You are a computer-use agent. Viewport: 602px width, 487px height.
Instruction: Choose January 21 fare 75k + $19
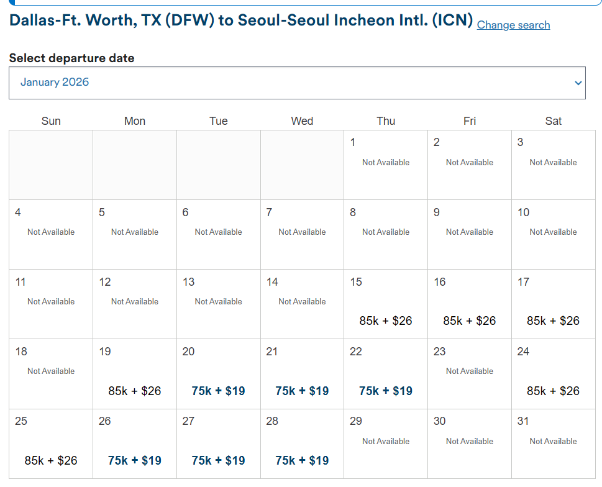[x=302, y=391]
